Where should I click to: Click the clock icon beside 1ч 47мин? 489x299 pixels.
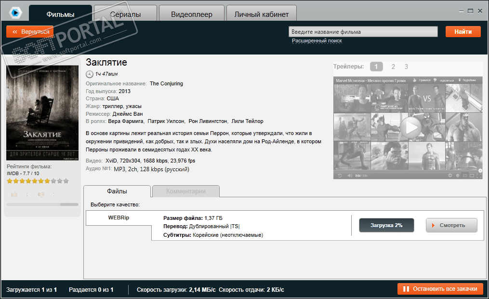click(x=90, y=74)
